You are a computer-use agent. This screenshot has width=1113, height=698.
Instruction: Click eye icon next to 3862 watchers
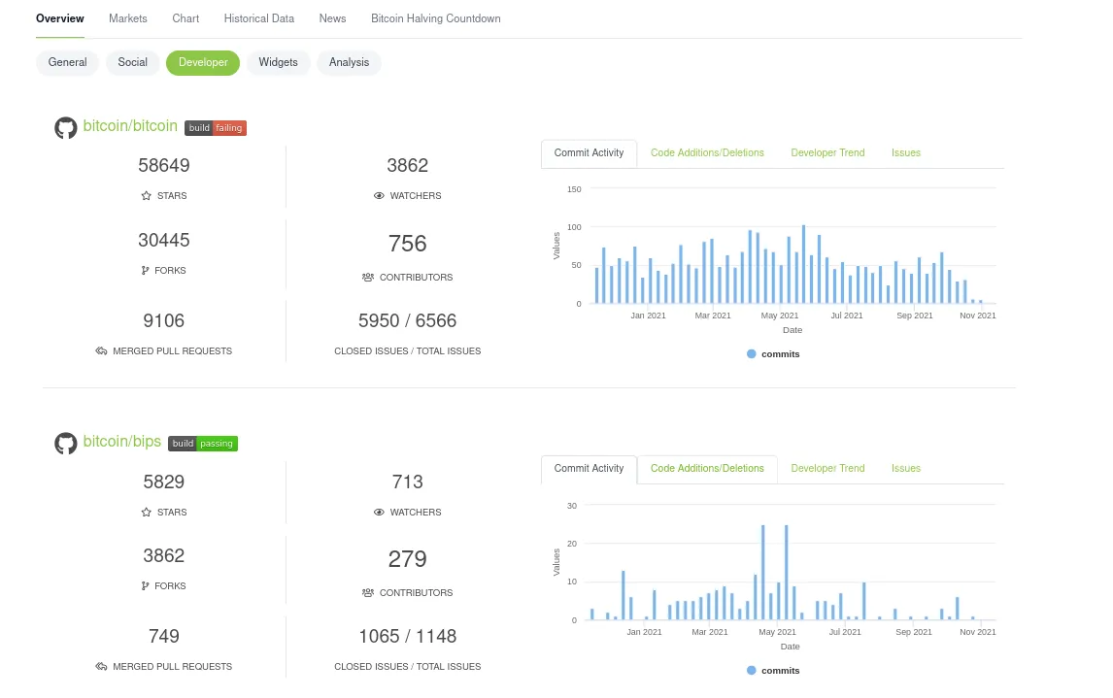tap(379, 196)
